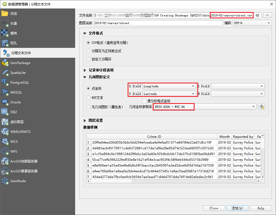276x215 pixels.
Task: Click row 7 Crime ID starting 454a4277
Action: (x=154, y=177)
